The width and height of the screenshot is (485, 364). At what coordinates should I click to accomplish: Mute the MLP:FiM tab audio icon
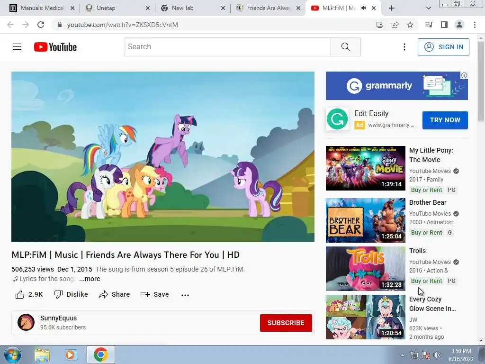[364, 8]
